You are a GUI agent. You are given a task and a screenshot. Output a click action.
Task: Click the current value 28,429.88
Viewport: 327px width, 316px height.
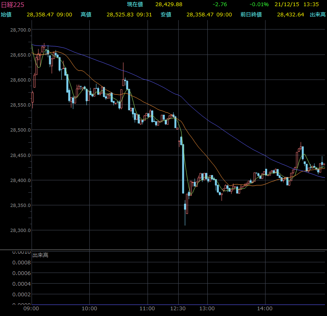pos(169,5)
